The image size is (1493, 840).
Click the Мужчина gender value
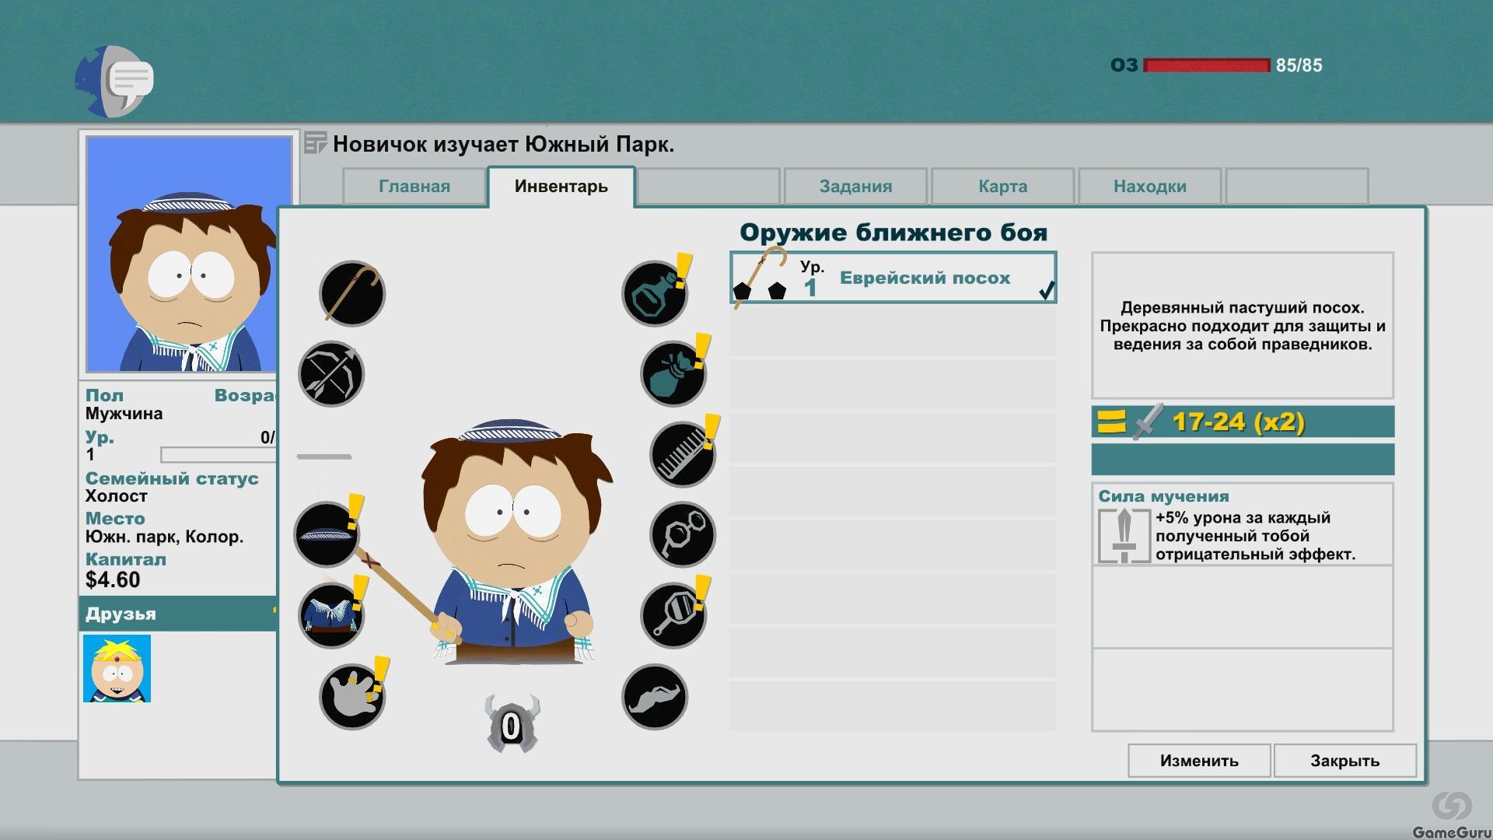click(124, 414)
